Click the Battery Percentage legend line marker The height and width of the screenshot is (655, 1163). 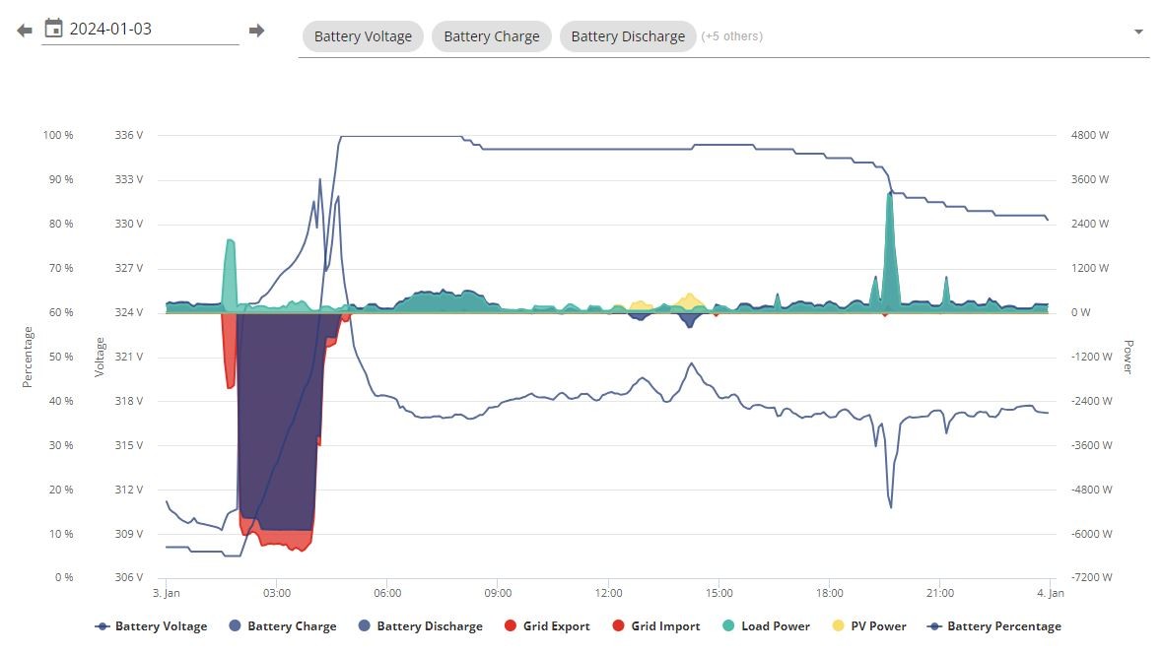[x=934, y=626]
